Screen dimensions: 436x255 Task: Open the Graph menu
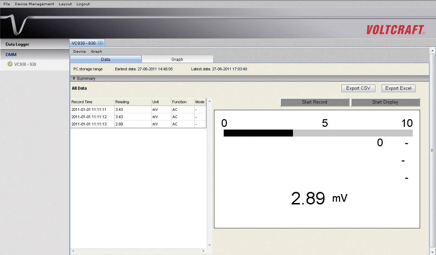tap(96, 51)
